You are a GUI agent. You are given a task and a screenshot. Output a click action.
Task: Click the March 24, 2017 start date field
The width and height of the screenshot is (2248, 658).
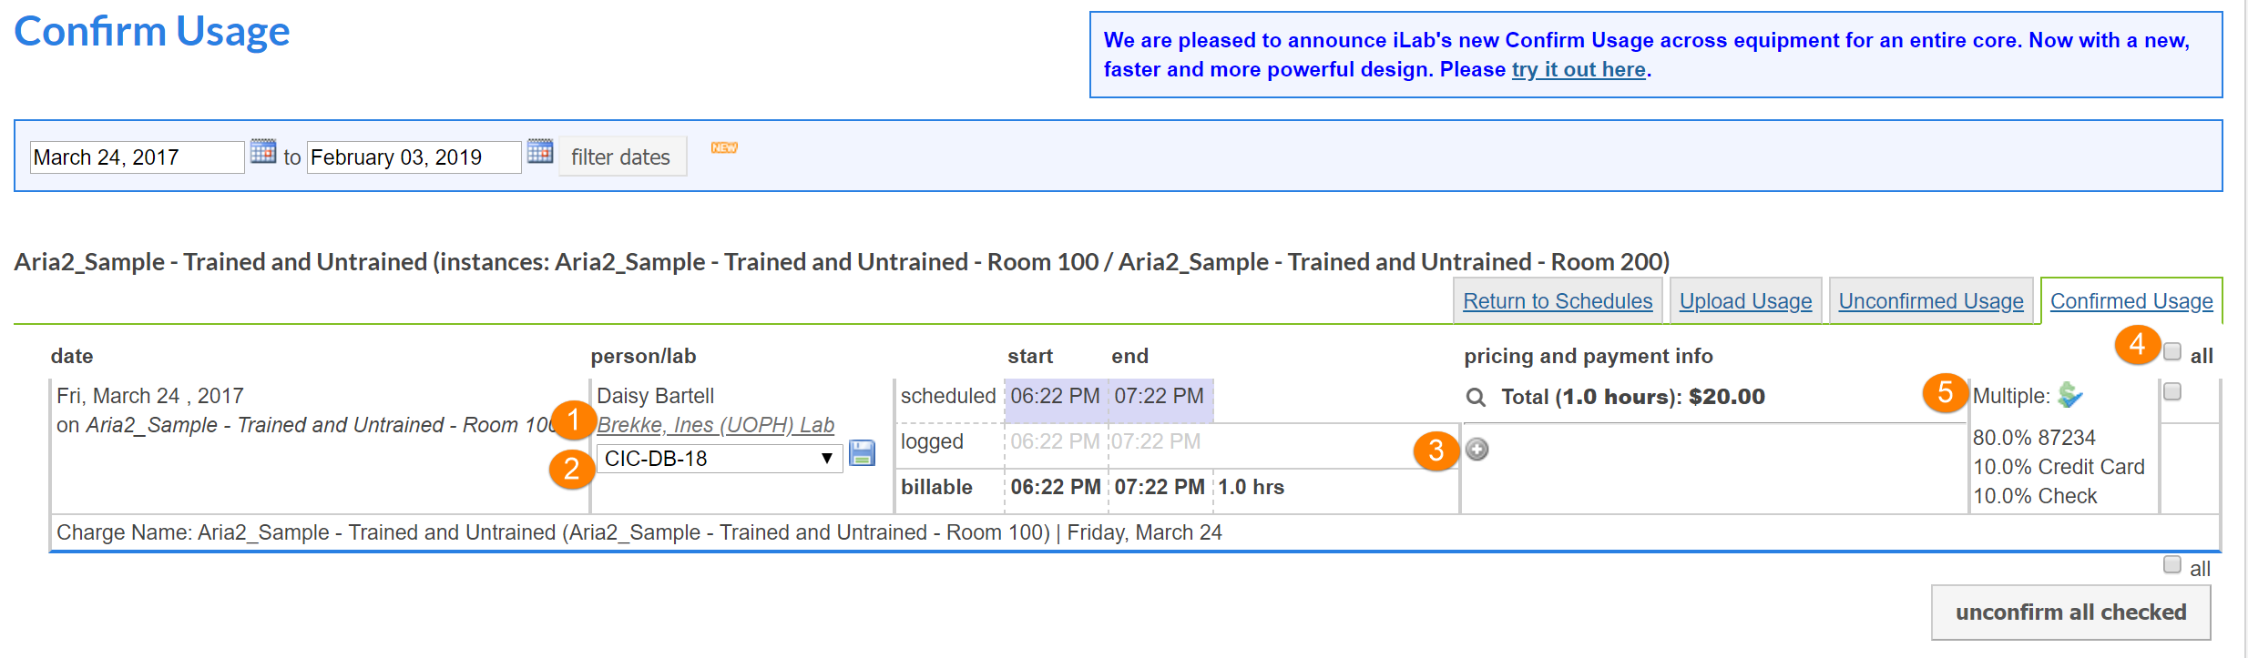tap(137, 157)
